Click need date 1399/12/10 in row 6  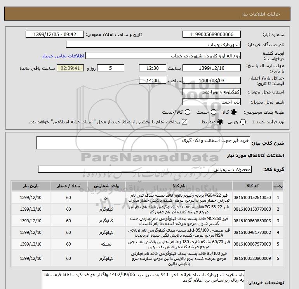[x=31, y=258]
